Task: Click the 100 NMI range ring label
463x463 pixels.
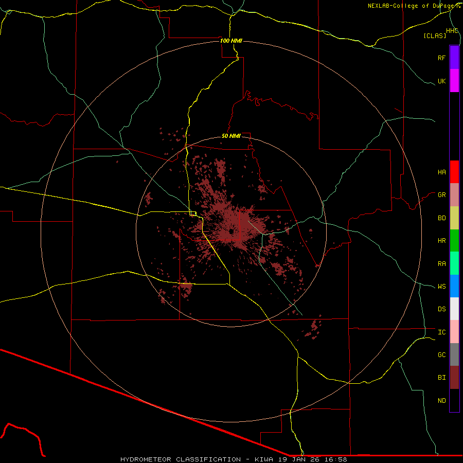Action: [x=231, y=41]
